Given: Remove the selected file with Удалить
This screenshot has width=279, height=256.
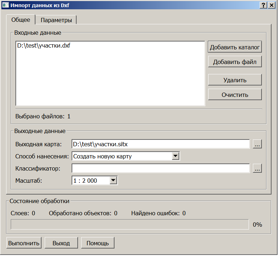Looking at the screenshot, I should (235, 80).
